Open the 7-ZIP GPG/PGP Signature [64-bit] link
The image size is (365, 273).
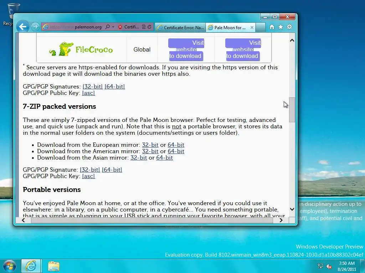coord(112,170)
